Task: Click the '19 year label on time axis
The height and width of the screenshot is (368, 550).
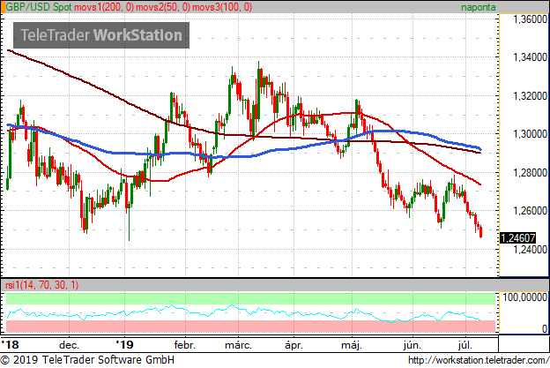Action: pos(124,344)
